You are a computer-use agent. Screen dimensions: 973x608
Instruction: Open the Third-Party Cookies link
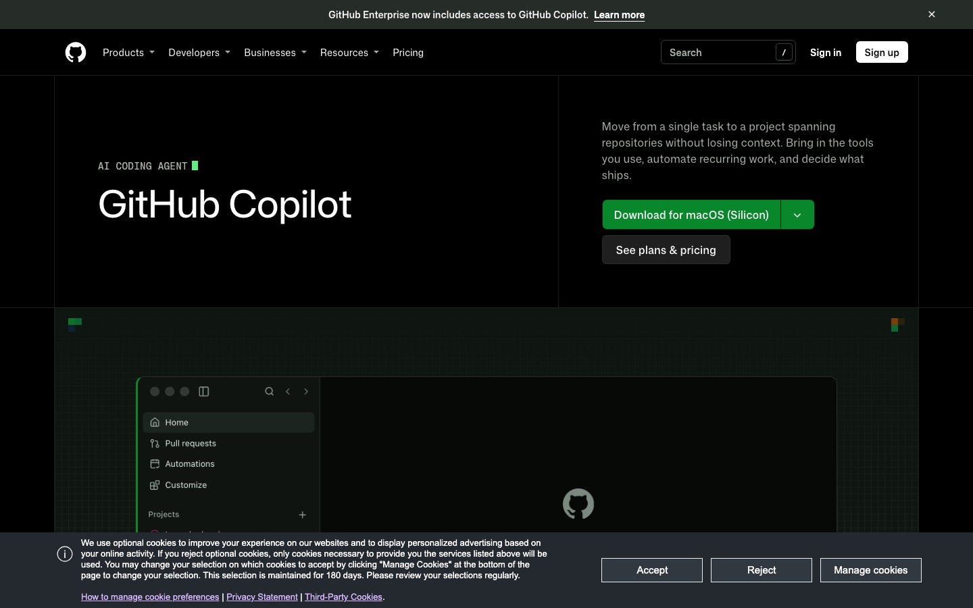(343, 597)
